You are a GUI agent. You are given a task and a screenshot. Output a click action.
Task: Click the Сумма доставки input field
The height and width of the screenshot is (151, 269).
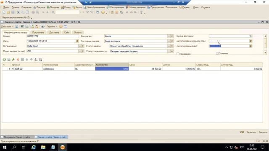(230, 36)
